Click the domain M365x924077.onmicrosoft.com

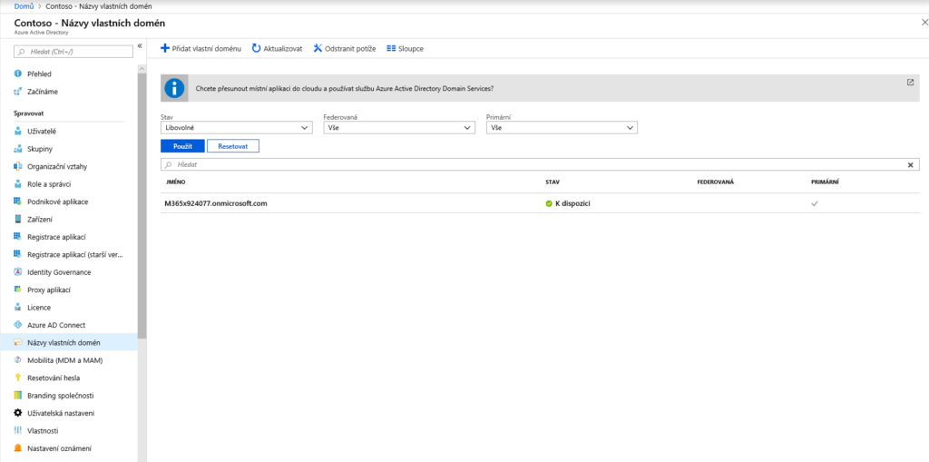click(216, 203)
